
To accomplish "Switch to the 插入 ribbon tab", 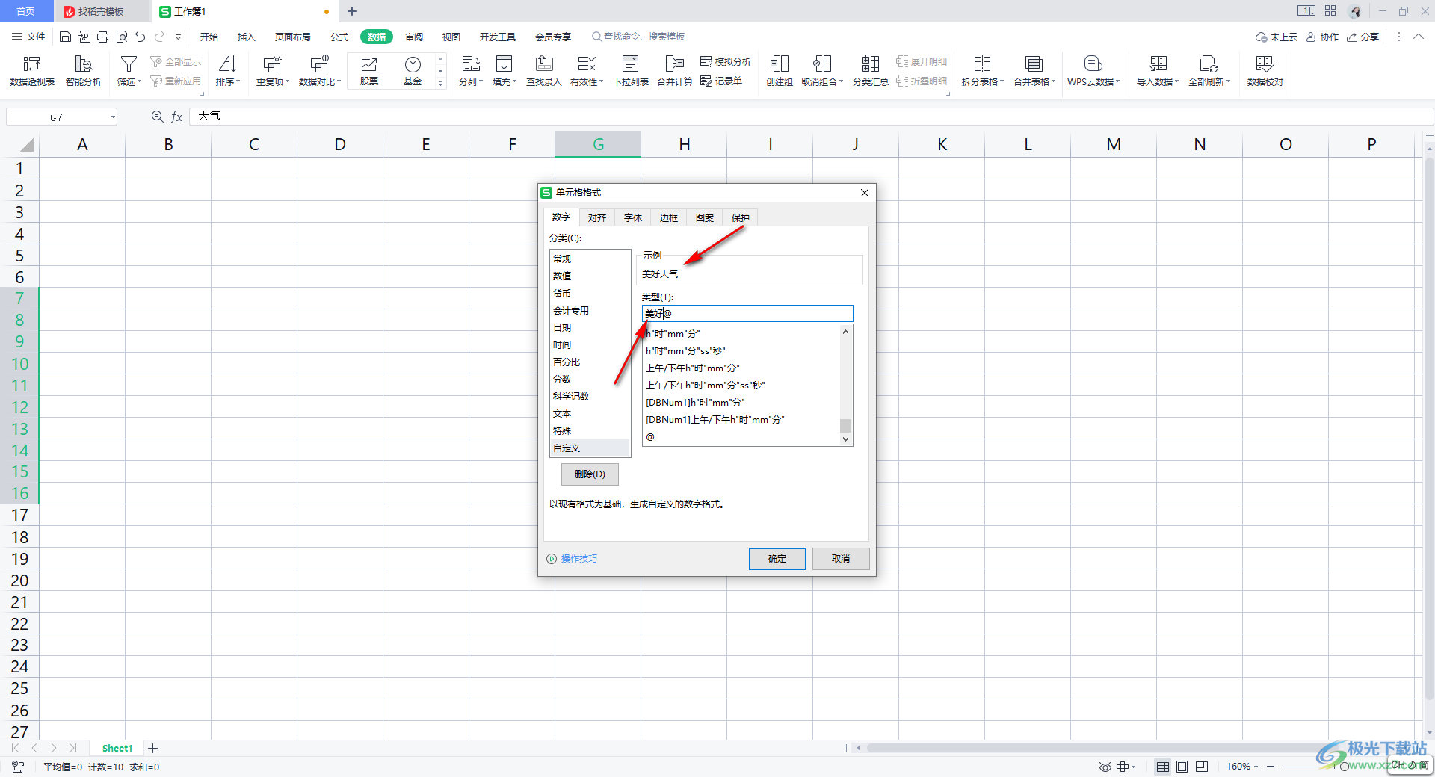I will coord(247,37).
